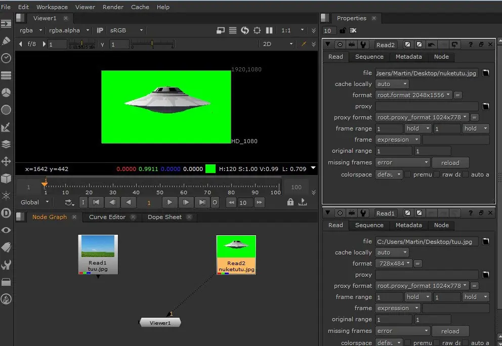Open the Time nodes clock icon
The width and height of the screenshot is (502, 346).
(6, 58)
